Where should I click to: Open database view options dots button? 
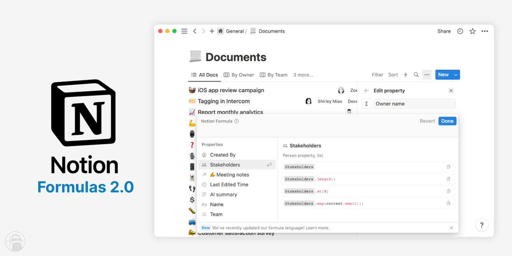427,75
